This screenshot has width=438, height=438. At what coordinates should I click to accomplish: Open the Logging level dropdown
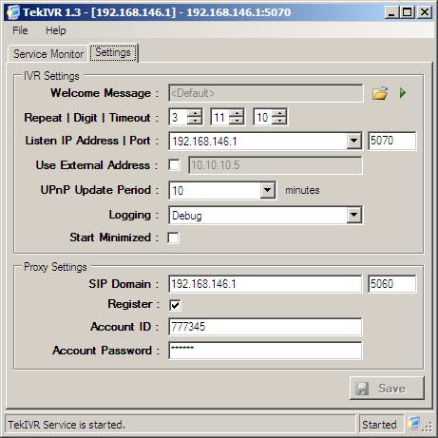pyautogui.click(x=353, y=215)
